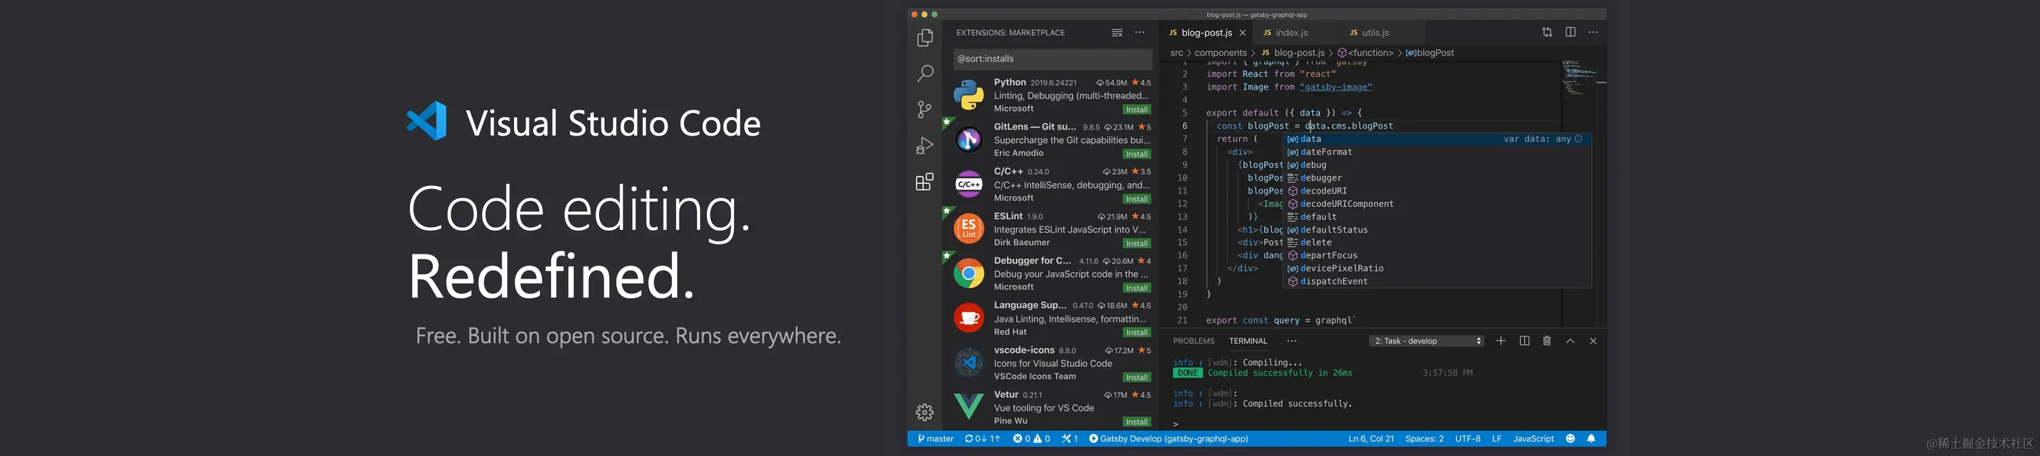Open the JavaScript language mode selector
The width and height of the screenshot is (2040, 456).
click(1533, 438)
